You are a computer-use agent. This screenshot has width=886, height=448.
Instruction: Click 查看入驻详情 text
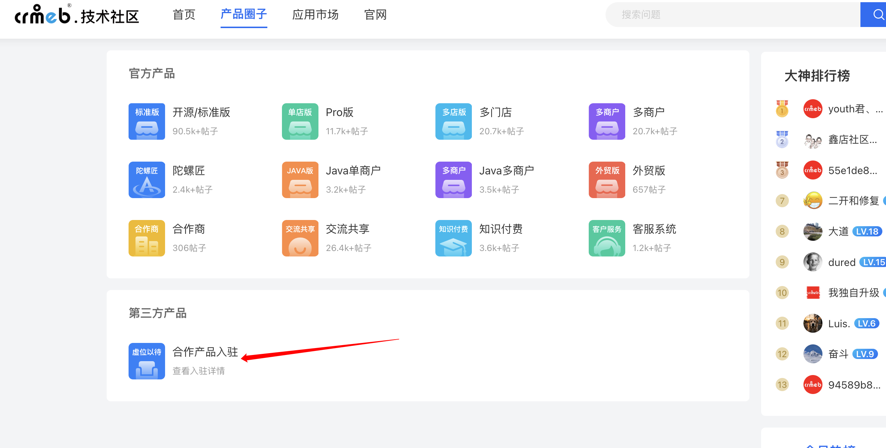(199, 371)
